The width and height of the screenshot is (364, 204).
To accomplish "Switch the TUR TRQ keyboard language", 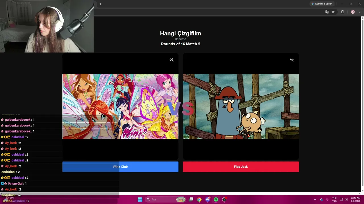I will tap(335, 199).
